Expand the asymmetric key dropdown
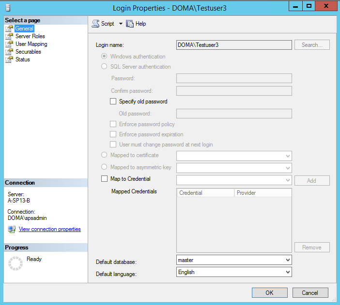 point(288,168)
